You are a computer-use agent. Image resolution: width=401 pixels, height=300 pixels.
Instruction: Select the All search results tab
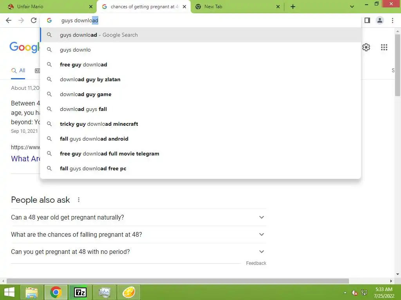(18, 71)
